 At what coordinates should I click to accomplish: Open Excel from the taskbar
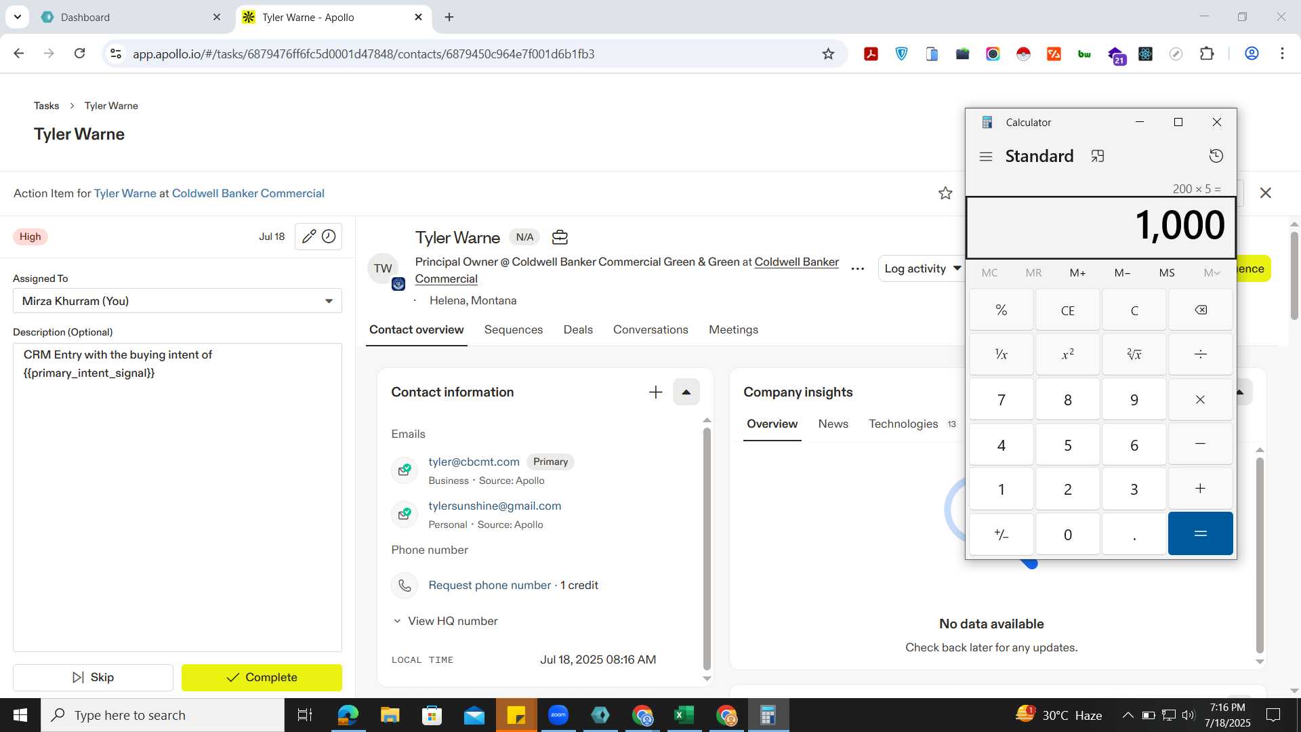(x=684, y=715)
